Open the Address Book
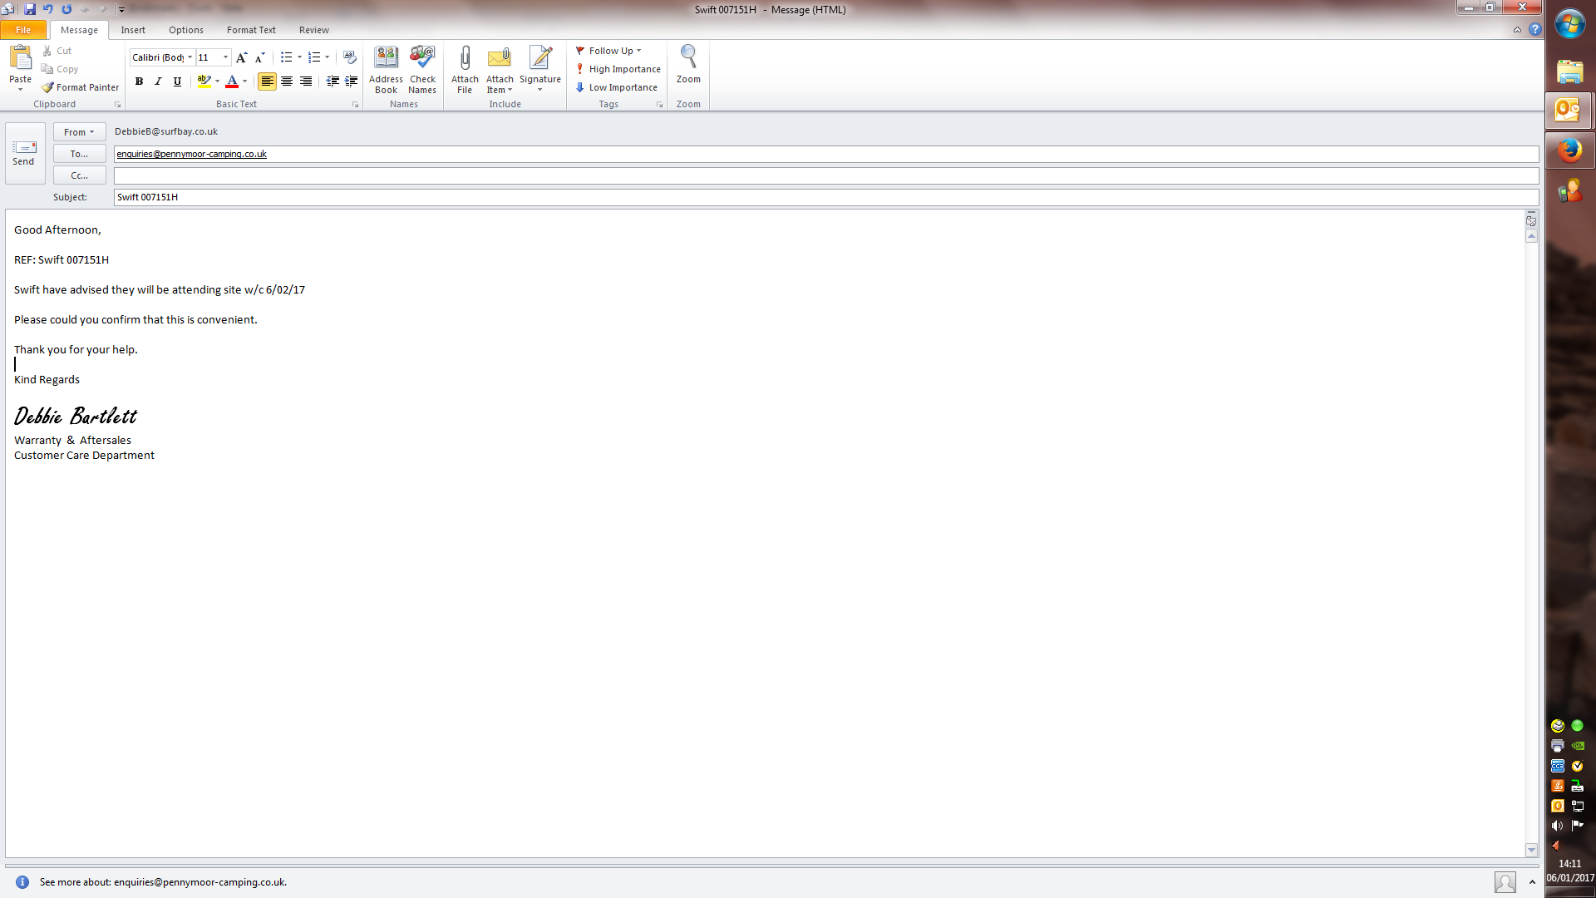Image resolution: width=1596 pixels, height=898 pixels. [x=386, y=70]
